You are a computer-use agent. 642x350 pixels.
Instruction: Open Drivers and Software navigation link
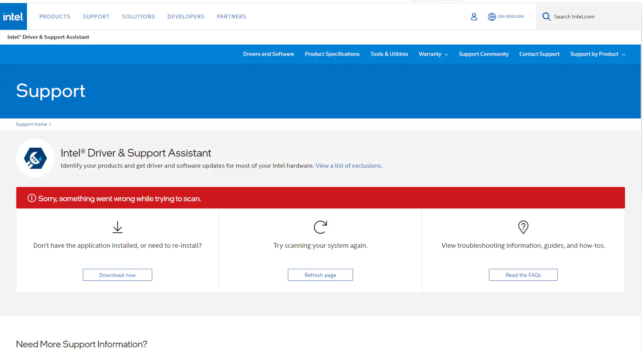(x=268, y=54)
